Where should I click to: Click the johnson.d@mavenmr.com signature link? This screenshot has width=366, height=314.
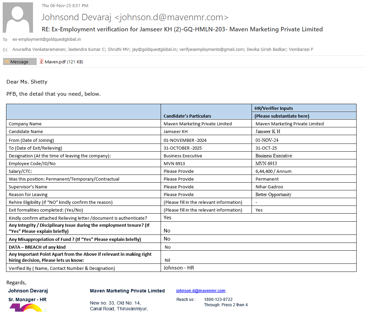pos(201,291)
